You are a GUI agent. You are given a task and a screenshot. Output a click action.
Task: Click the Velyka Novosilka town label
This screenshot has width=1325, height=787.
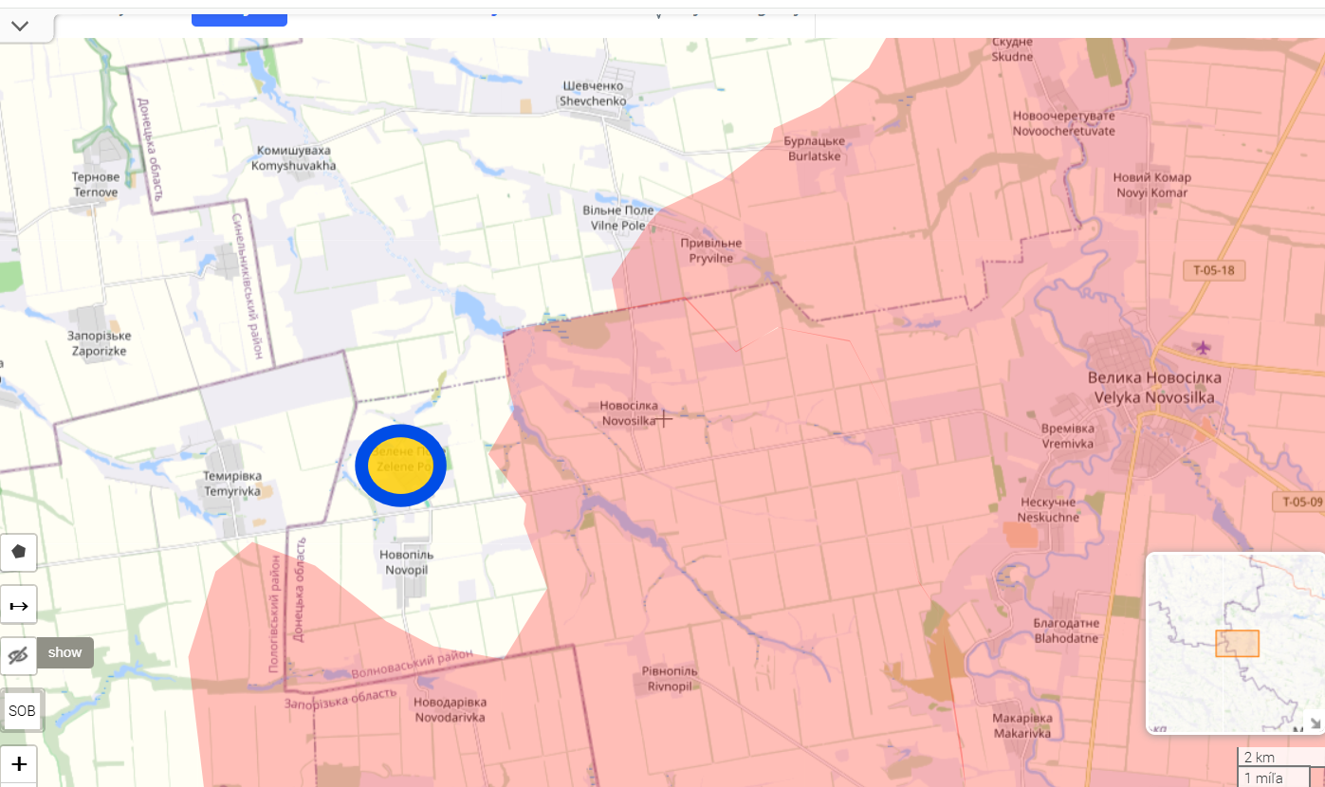click(1154, 388)
